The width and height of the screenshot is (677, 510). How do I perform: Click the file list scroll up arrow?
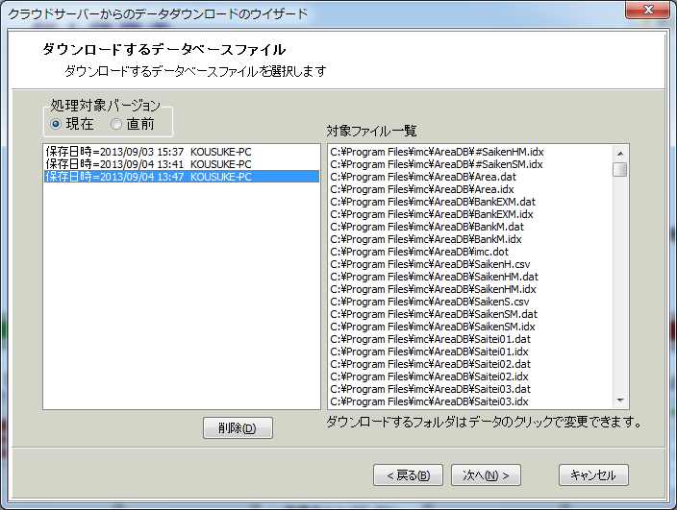tap(620, 152)
